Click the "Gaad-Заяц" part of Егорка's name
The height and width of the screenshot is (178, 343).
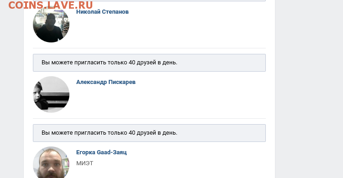(111, 152)
